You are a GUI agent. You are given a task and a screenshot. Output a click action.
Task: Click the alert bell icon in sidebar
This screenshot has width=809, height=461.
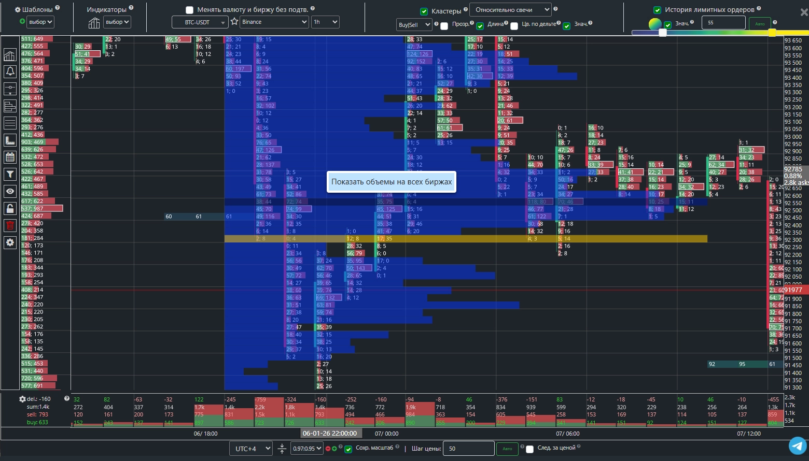(x=10, y=71)
